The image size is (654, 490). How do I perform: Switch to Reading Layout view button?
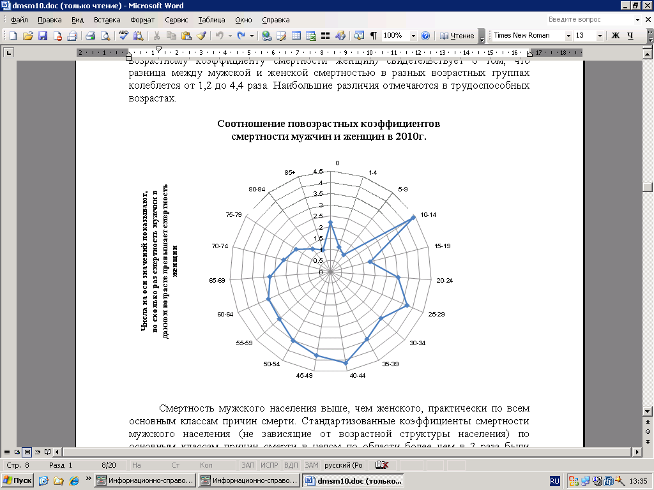(47, 452)
